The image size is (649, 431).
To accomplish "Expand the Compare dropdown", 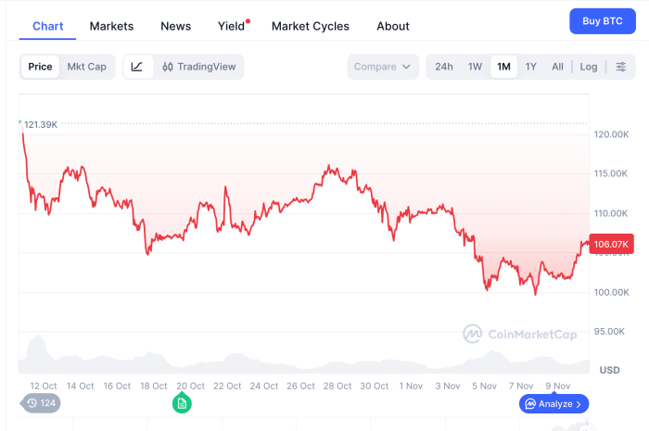I will click(x=383, y=67).
